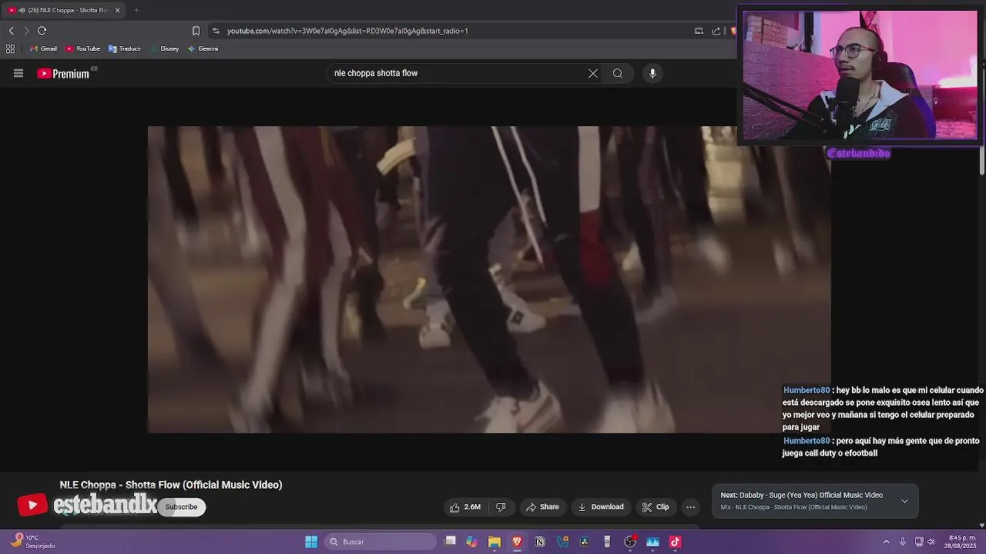Bookmark this page with the bookmark icon
This screenshot has width=986, height=554.
pyautogui.click(x=196, y=31)
